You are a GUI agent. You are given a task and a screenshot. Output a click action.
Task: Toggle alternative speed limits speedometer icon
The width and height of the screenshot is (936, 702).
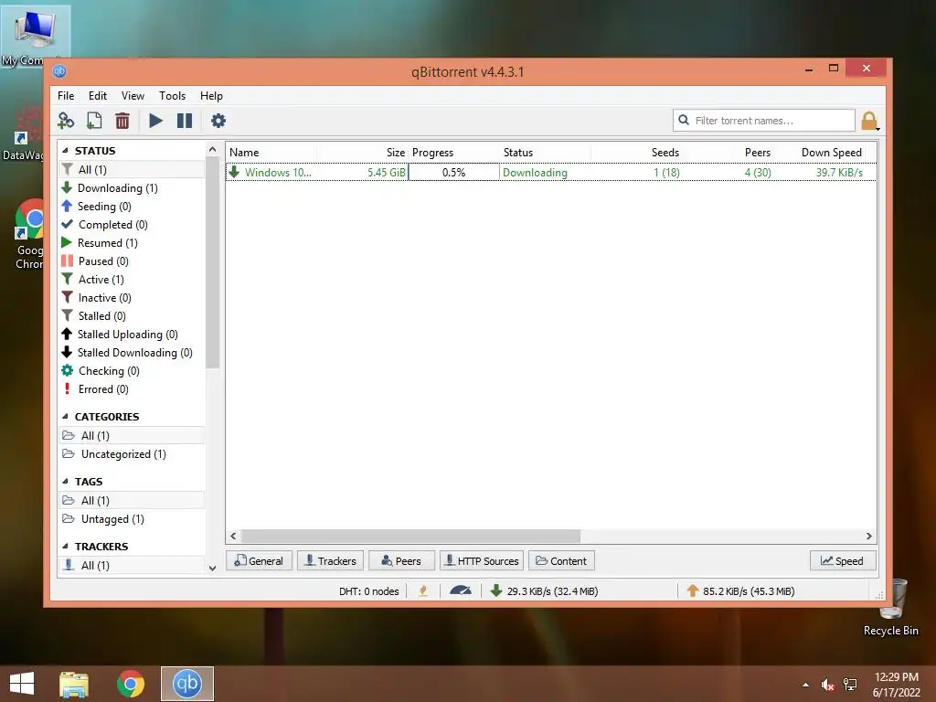tap(461, 591)
